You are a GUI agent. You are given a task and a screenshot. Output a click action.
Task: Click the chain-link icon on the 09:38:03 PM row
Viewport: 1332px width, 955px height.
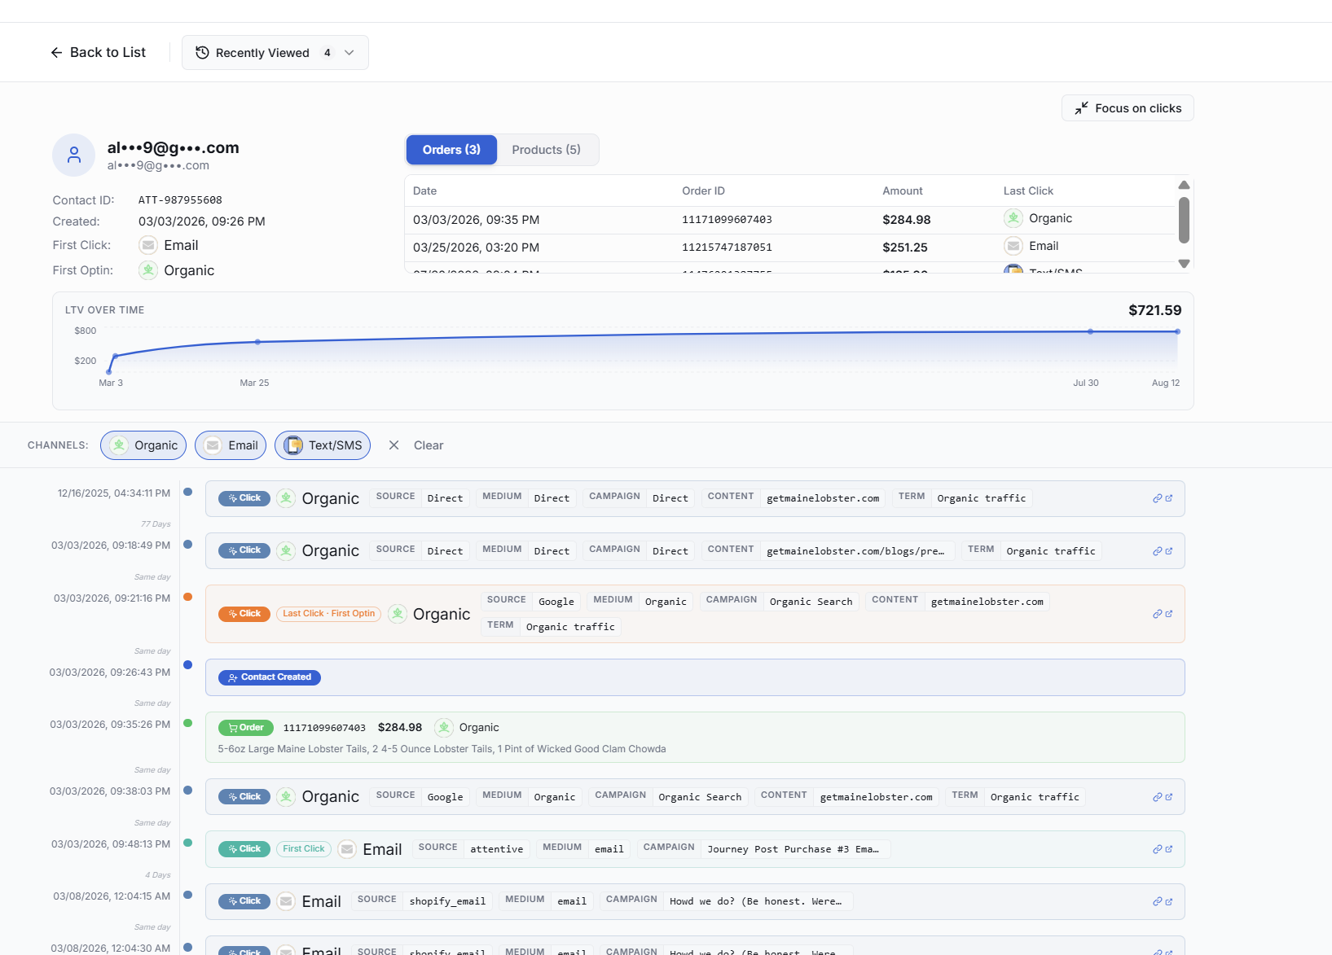[x=1157, y=797]
